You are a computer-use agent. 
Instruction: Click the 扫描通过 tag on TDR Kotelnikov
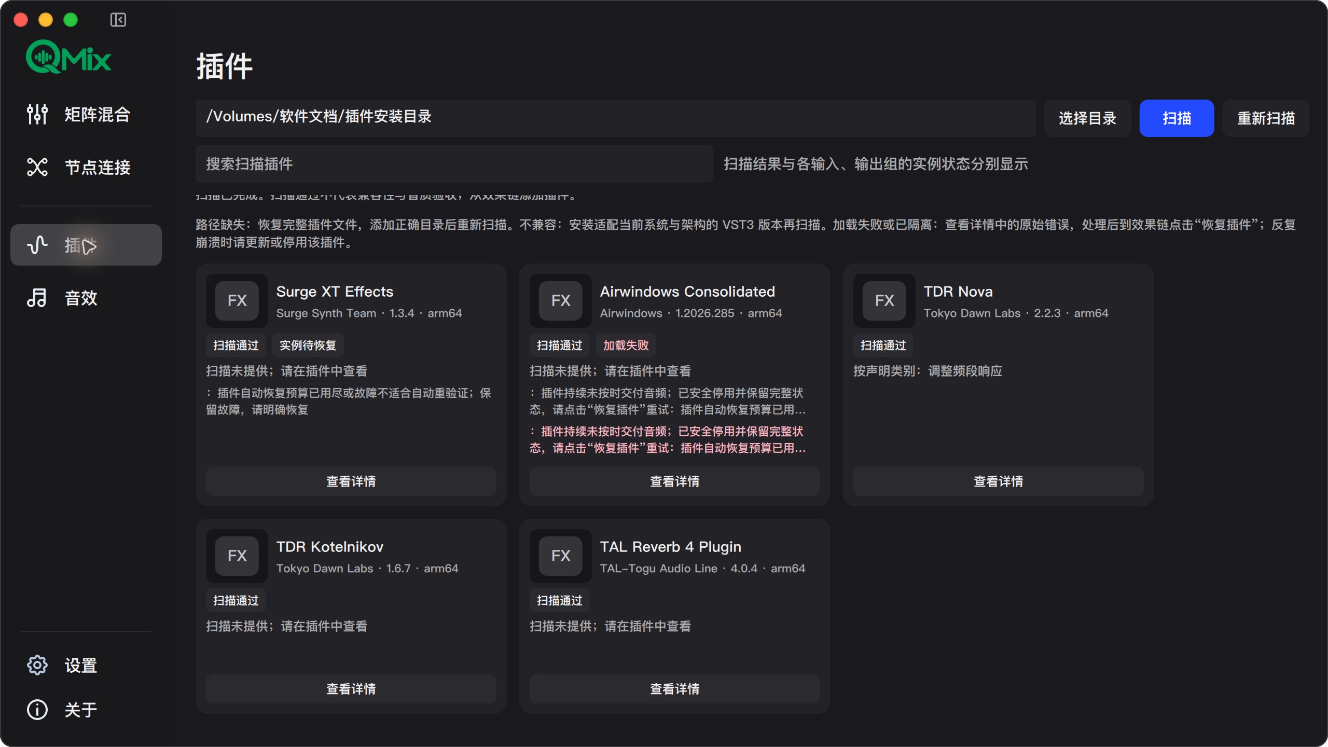236,601
